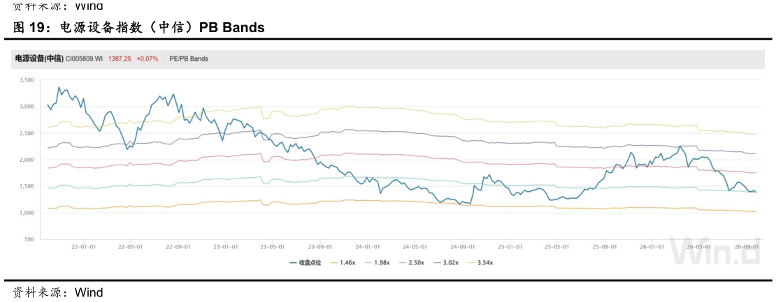The image size is (776, 302).
Task: Click the 1,500 y-axis label
Action: click(26, 186)
